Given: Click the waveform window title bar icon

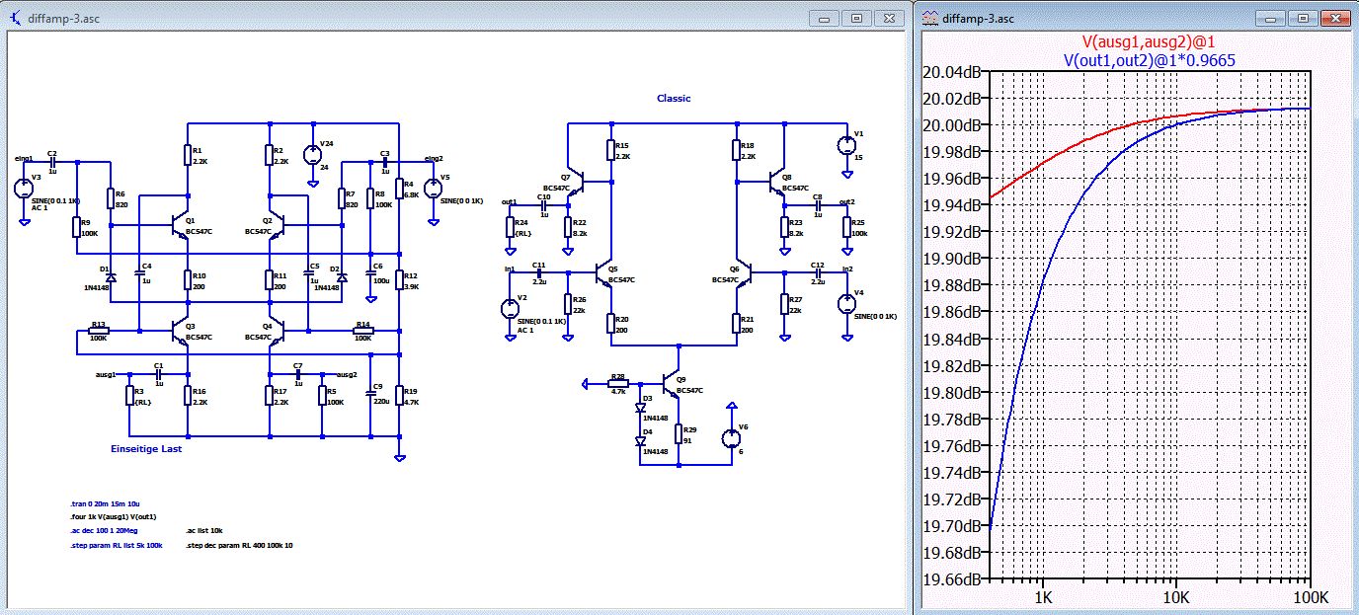Looking at the screenshot, I should pyautogui.click(x=930, y=18).
